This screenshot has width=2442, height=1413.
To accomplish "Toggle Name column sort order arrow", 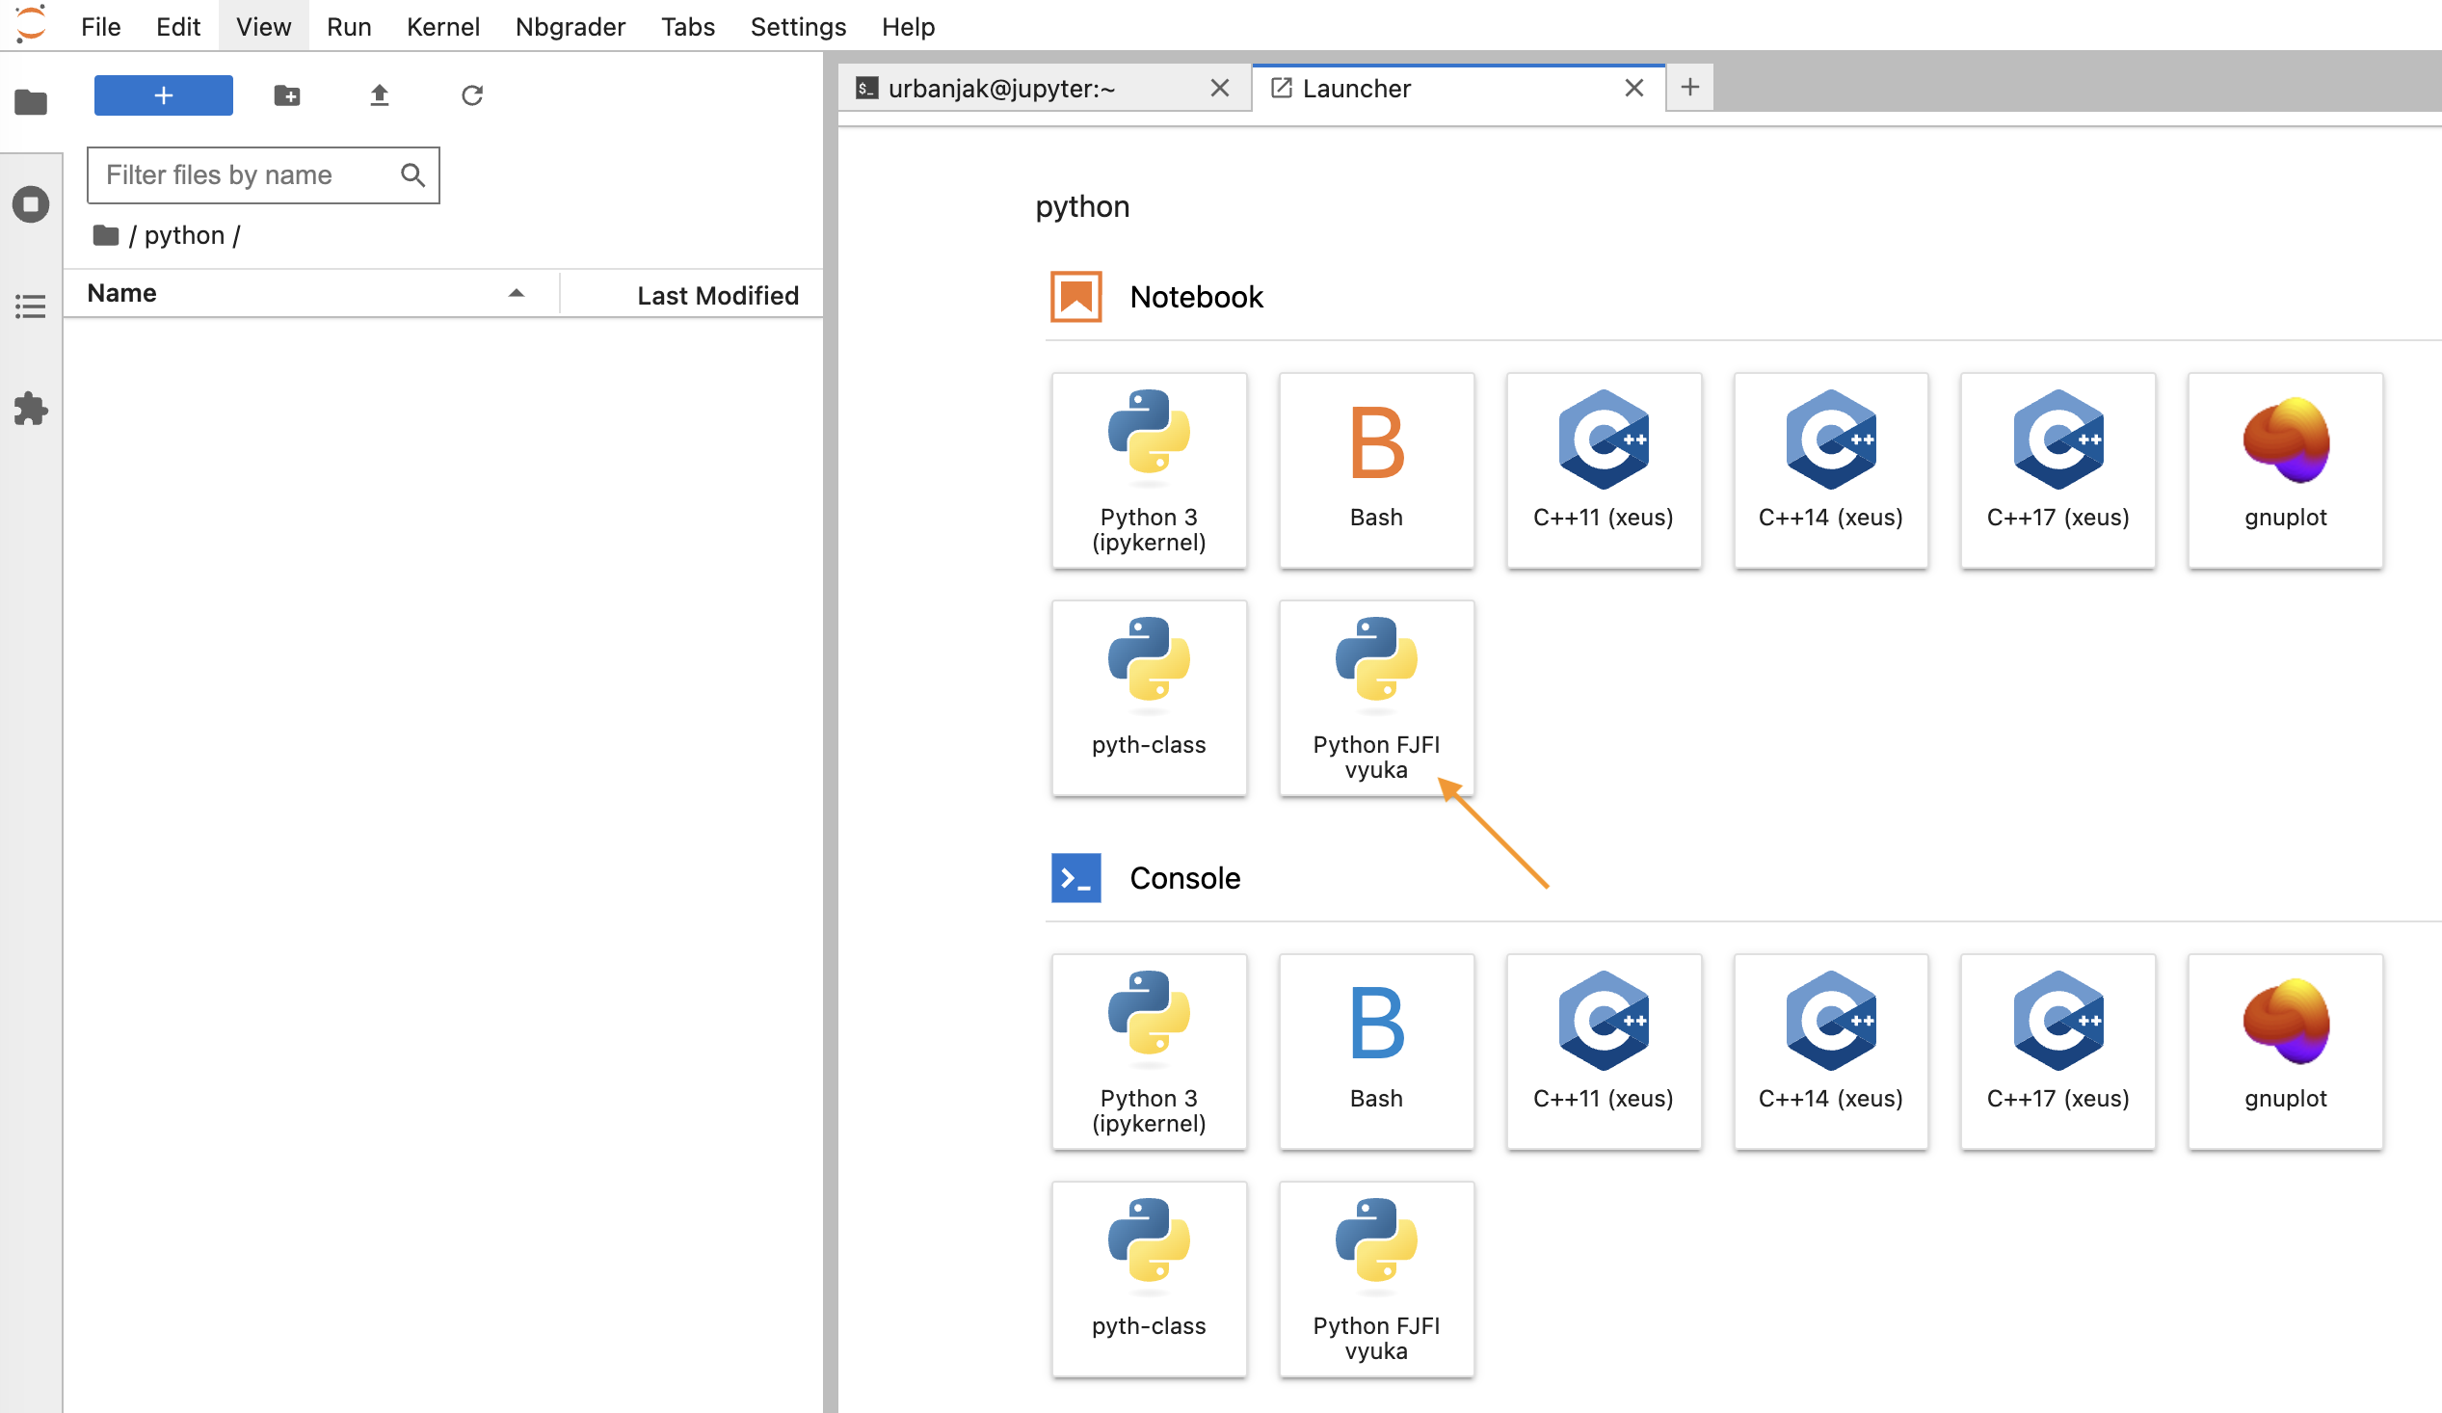I will pyautogui.click(x=516, y=294).
